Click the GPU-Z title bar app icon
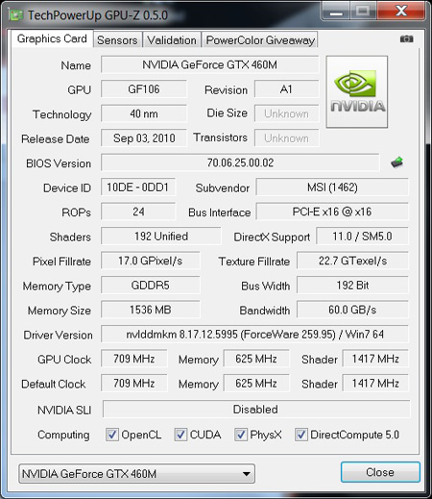The image size is (432, 499). tap(16, 15)
